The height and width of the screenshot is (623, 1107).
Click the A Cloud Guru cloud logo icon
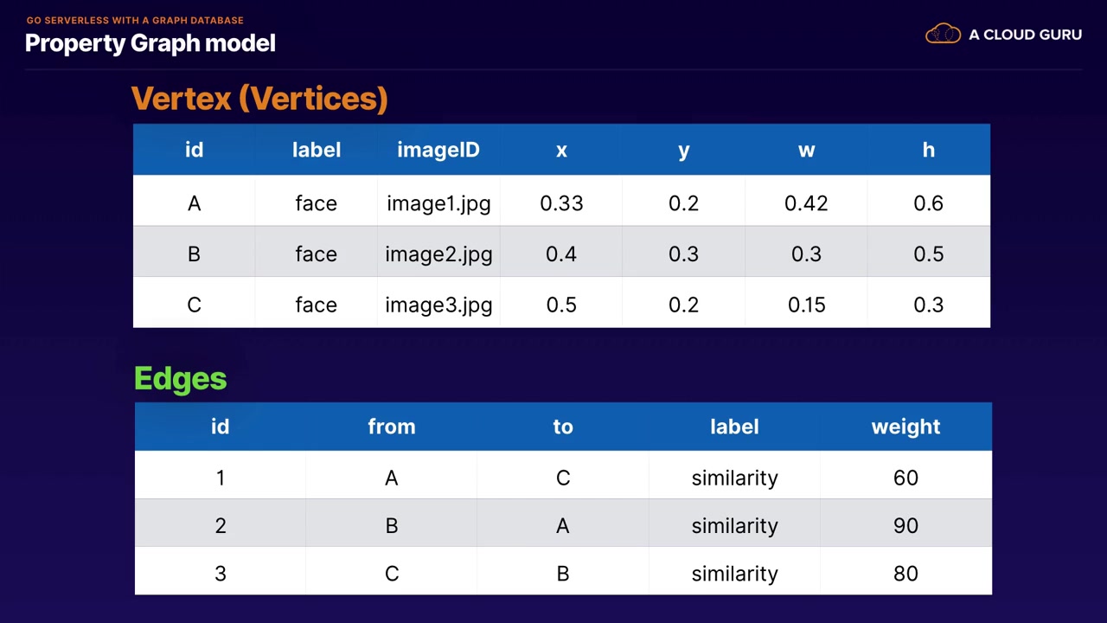tap(943, 35)
